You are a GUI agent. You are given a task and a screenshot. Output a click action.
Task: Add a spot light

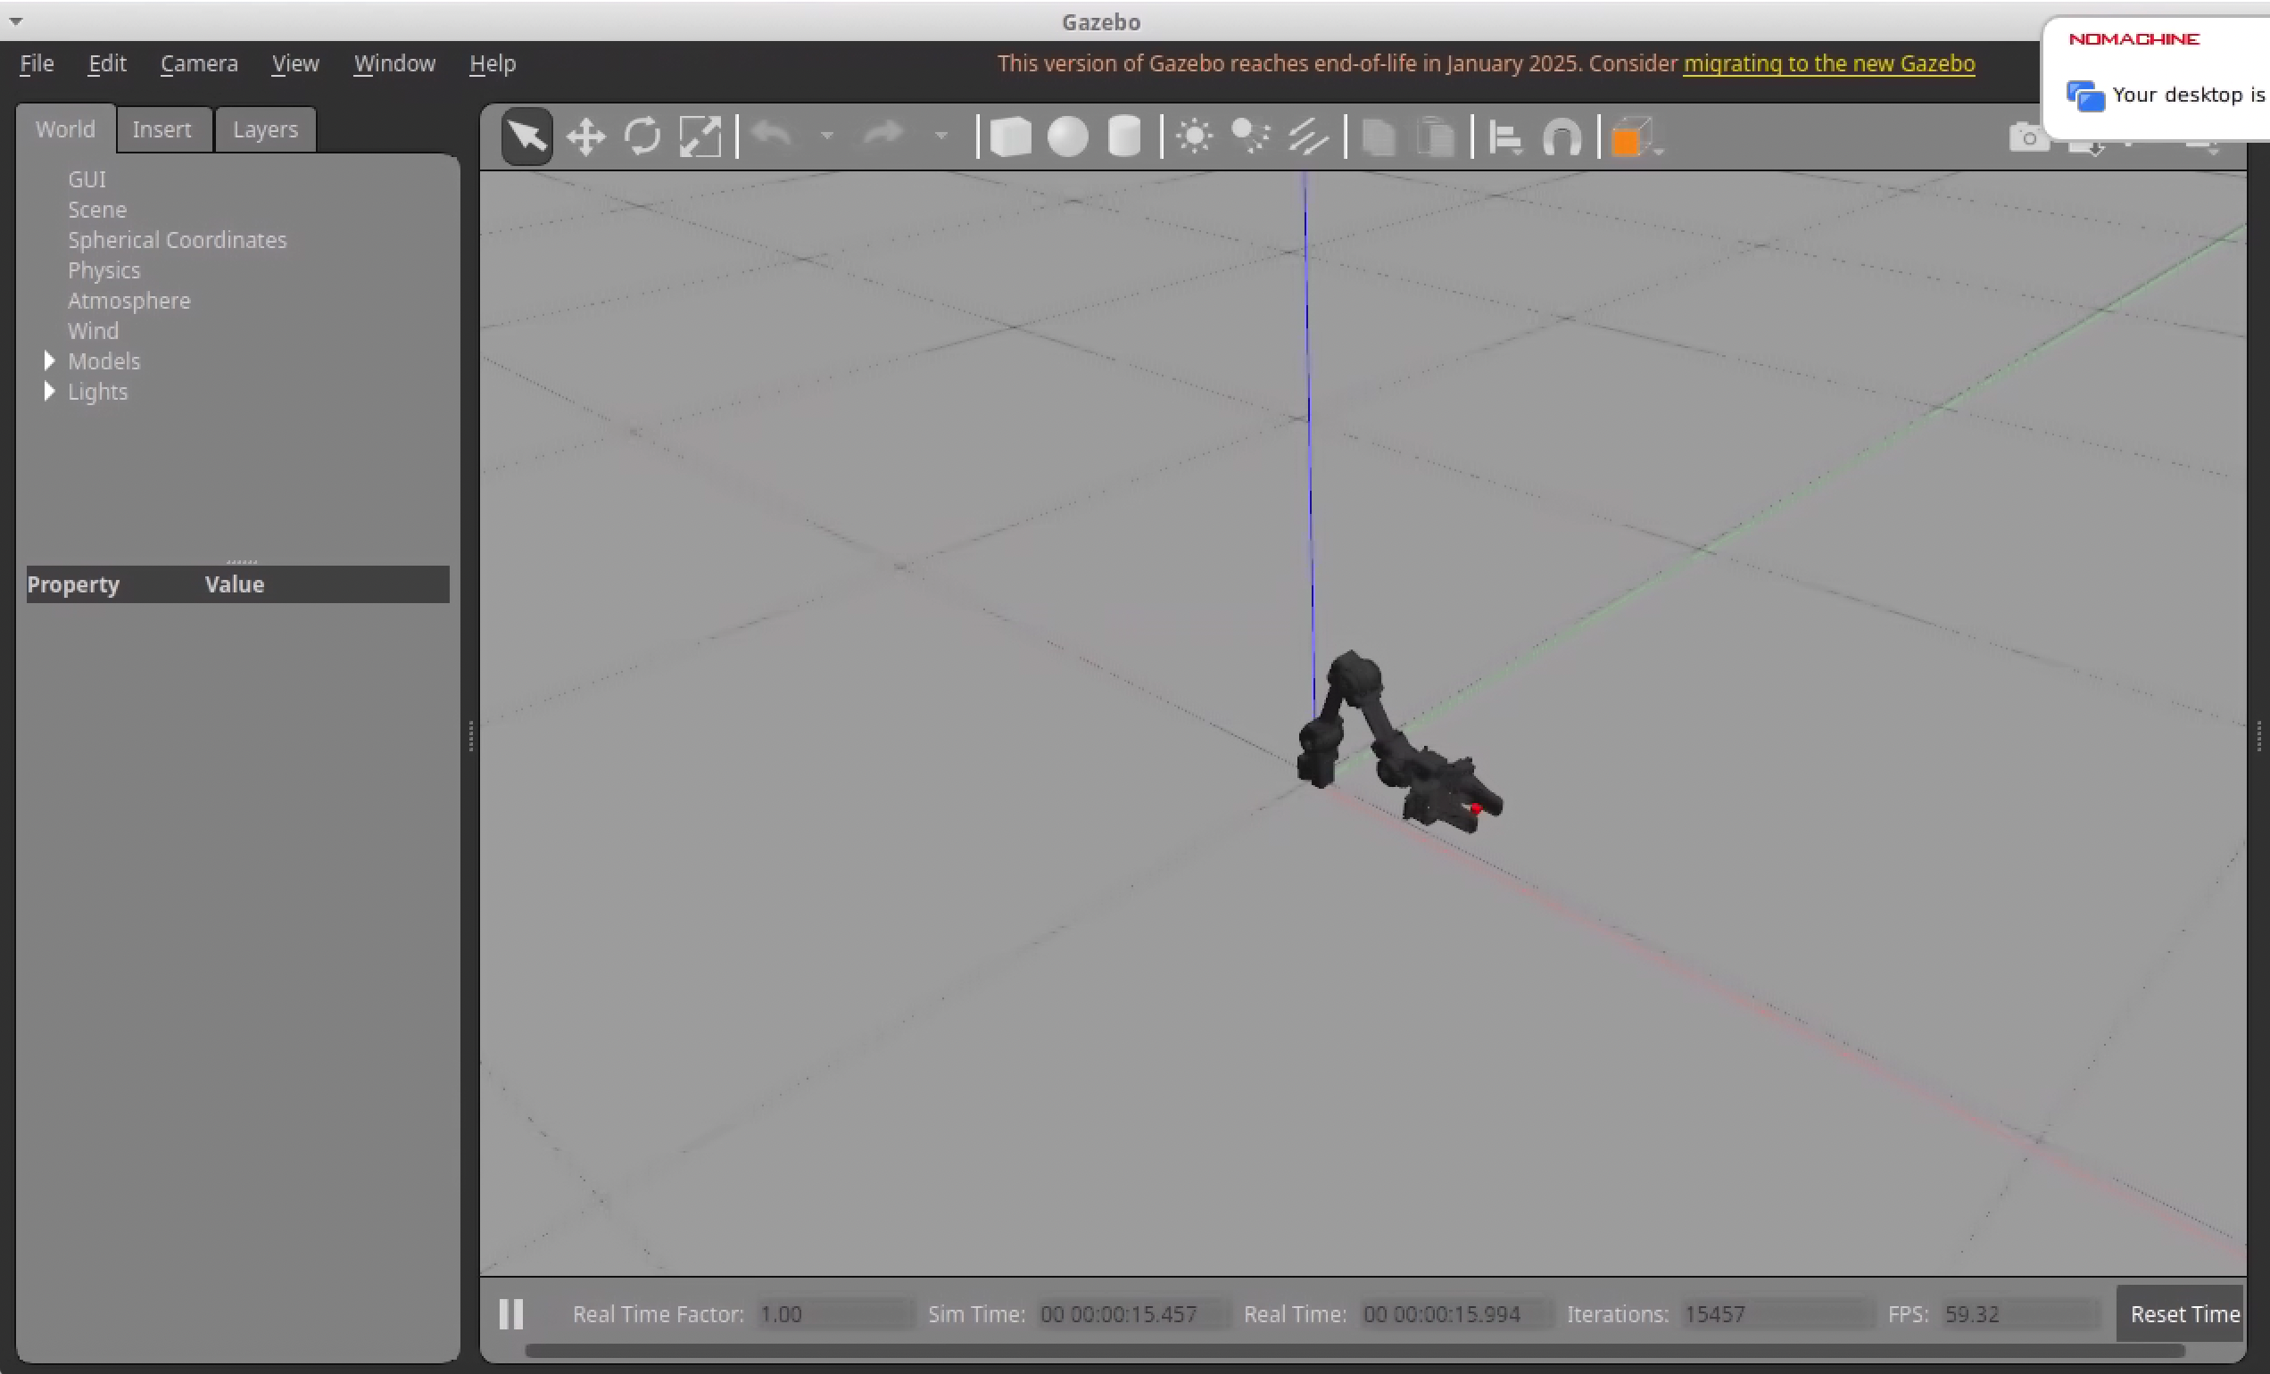tap(1250, 138)
